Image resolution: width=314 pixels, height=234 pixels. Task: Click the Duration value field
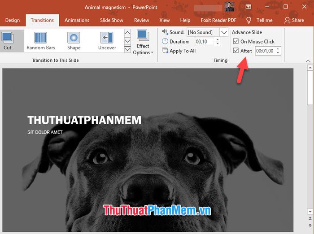pos(205,41)
